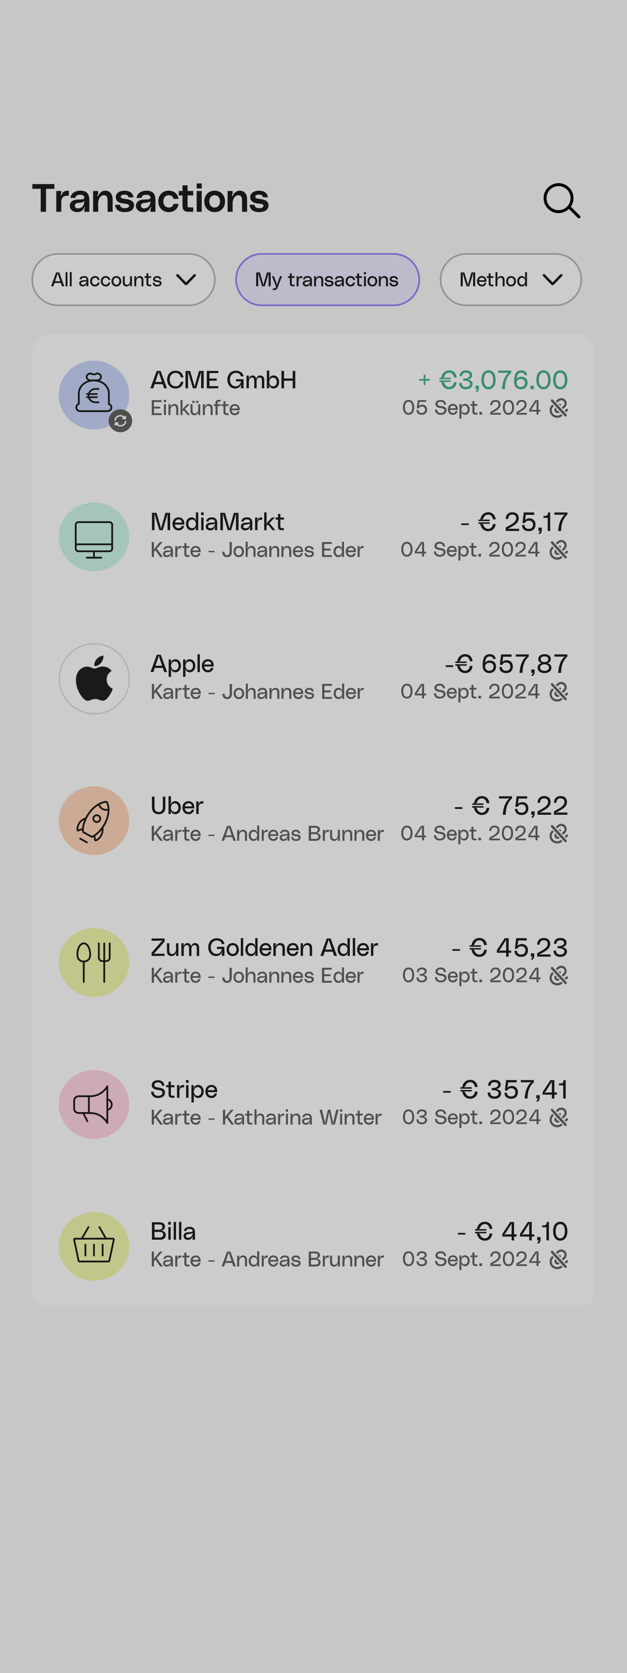Image resolution: width=627 pixels, height=1673 pixels.
Task: Open the search magnifier icon
Action: click(561, 200)
